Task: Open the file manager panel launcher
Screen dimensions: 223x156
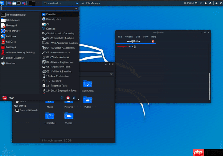Action: tap(14, 3)
